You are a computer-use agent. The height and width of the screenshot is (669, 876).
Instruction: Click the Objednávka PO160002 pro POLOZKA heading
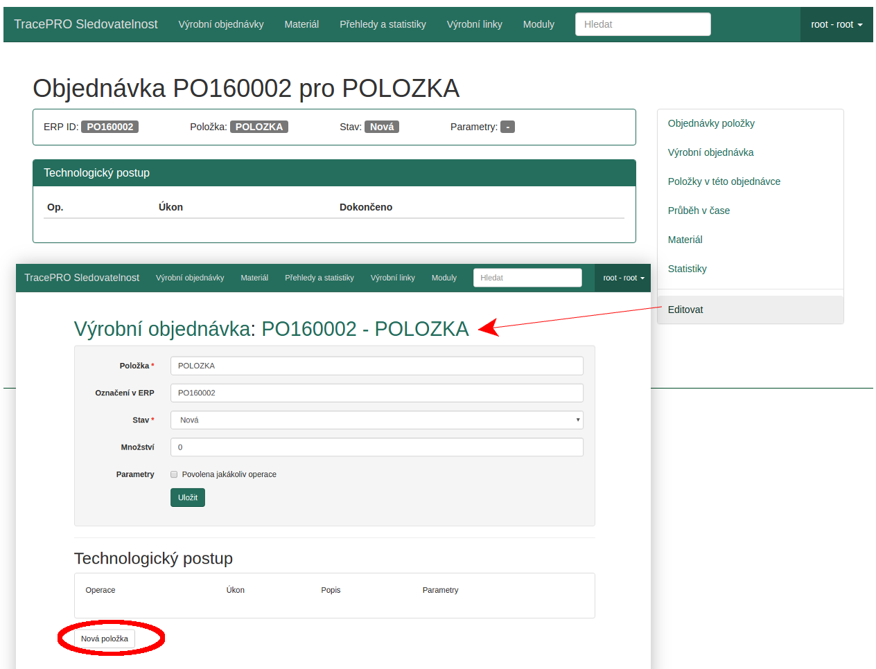246,89
